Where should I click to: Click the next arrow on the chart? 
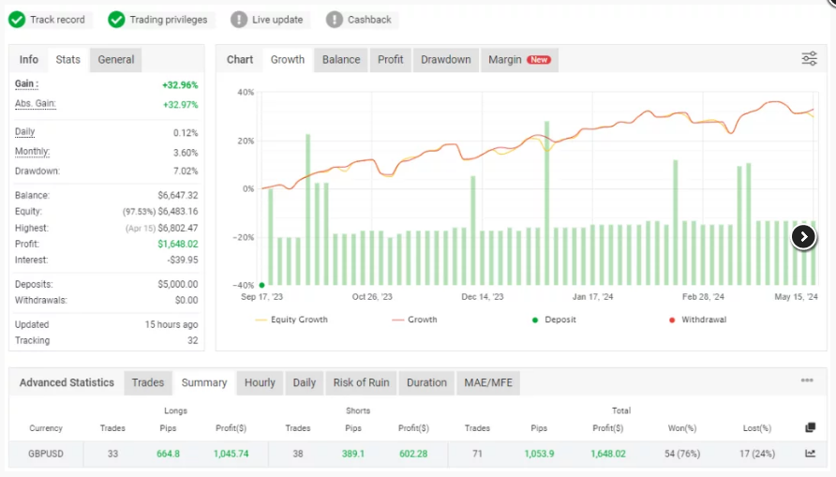pyautogui.click(x=803, y=237)
